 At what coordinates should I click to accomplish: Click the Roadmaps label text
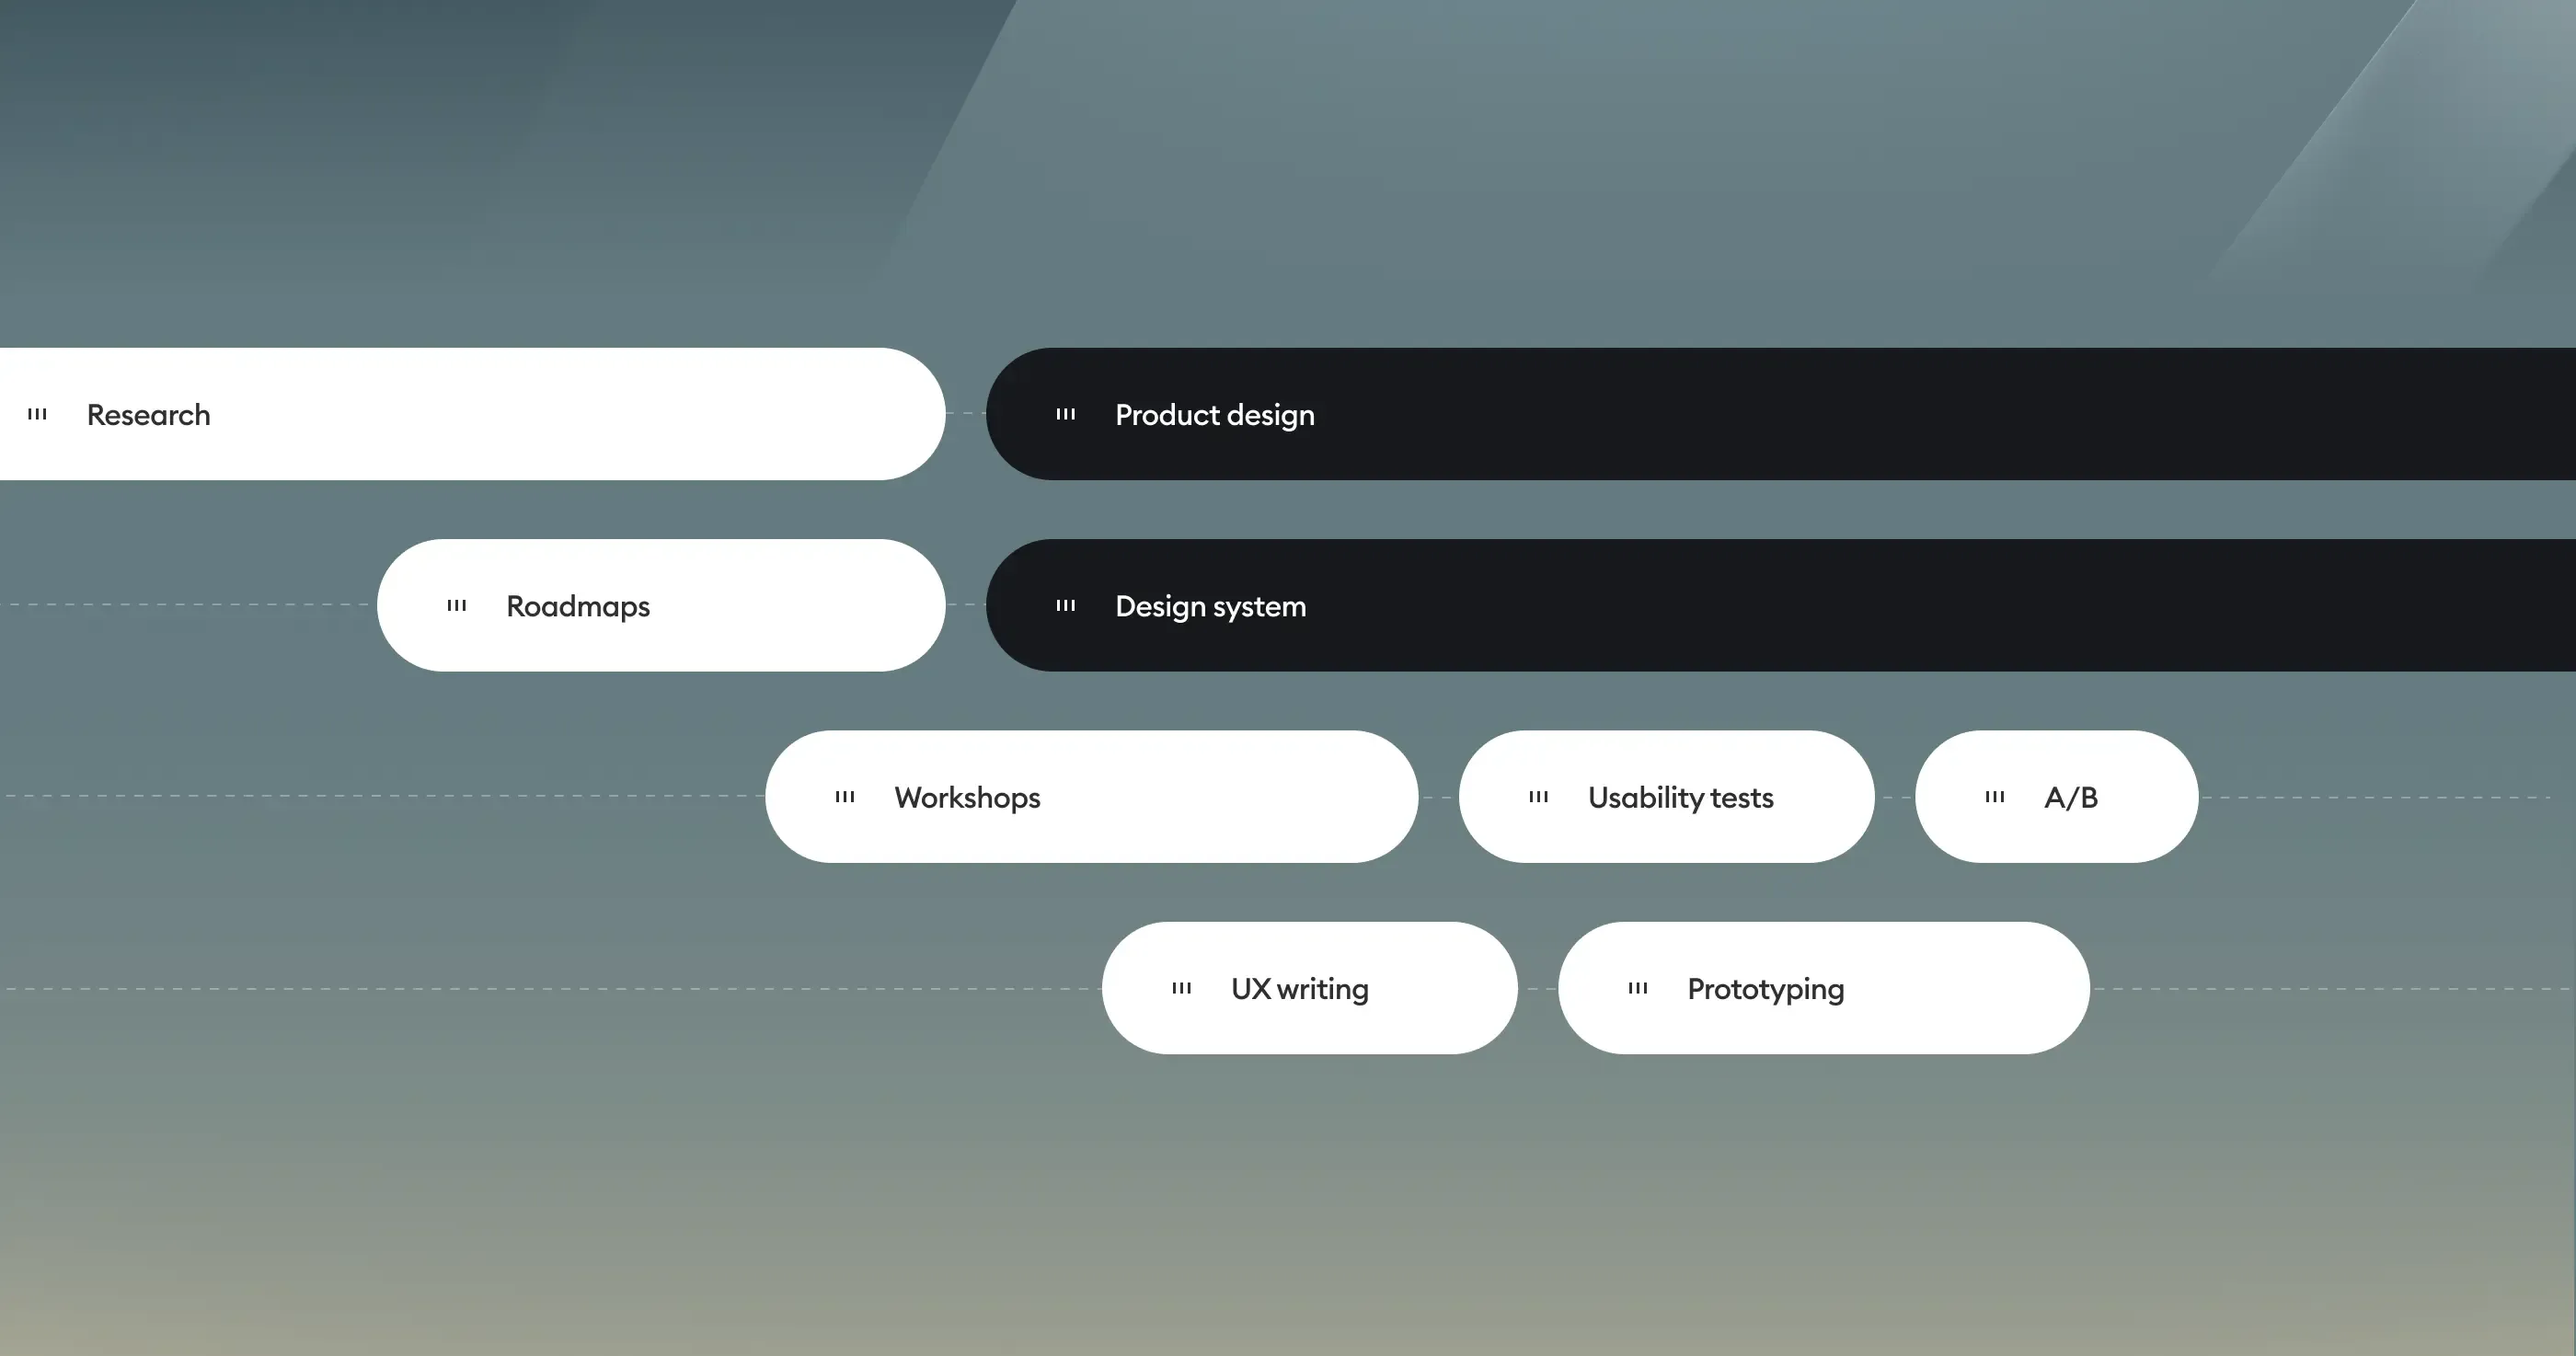coord(578,606)
